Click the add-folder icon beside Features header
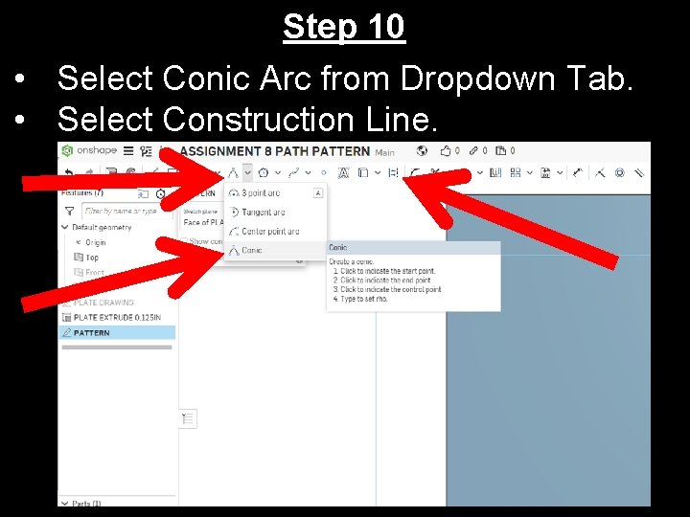 (143, 193)
